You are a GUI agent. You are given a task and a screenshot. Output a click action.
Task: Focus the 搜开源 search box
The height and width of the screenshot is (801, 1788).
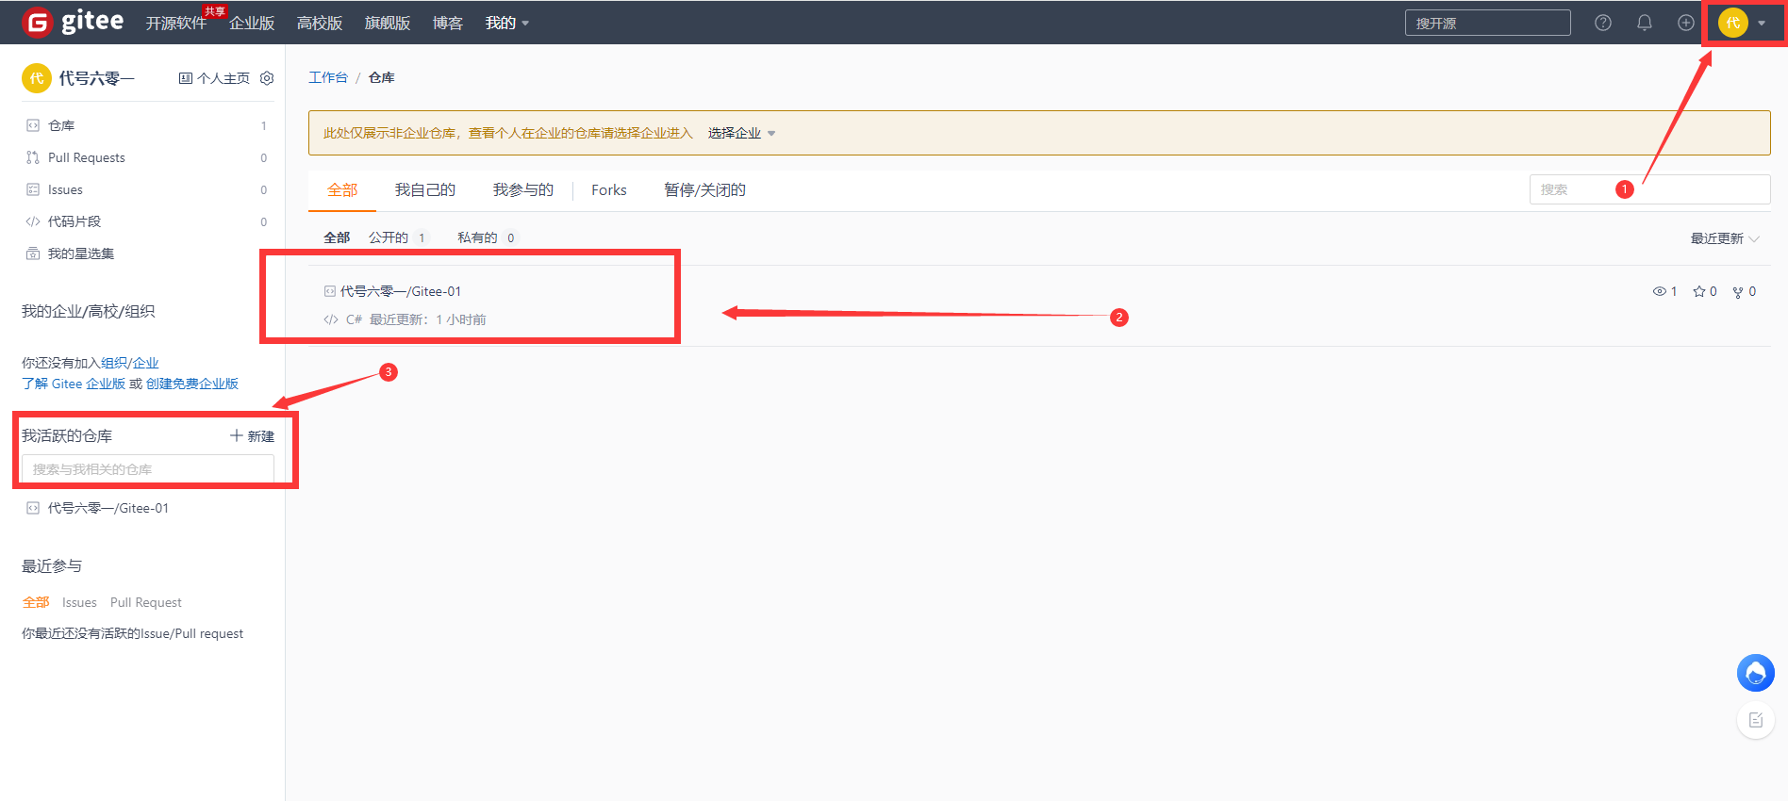(1488, 23)
